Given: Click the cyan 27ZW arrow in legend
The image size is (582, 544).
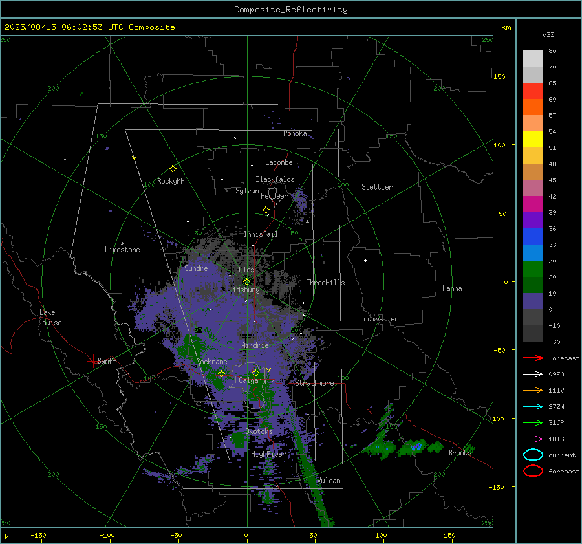Looking at the screenshot, I should (533, 407).
